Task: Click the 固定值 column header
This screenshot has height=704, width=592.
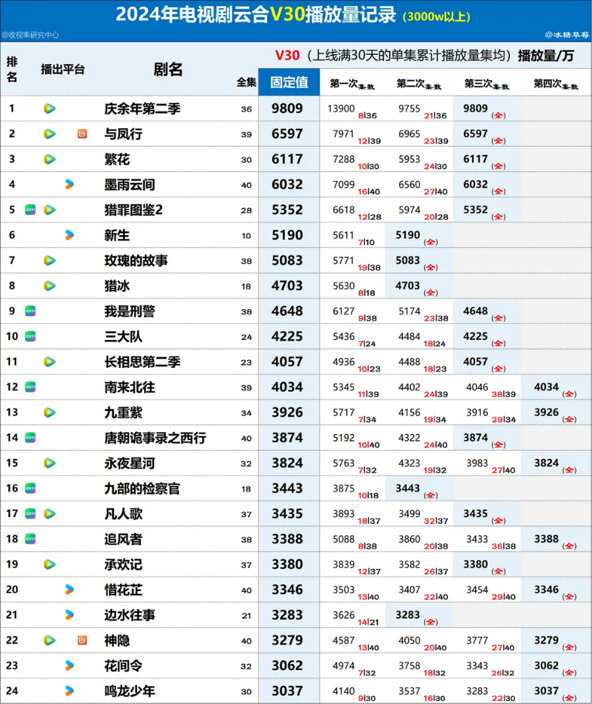Action: point(289,82)
